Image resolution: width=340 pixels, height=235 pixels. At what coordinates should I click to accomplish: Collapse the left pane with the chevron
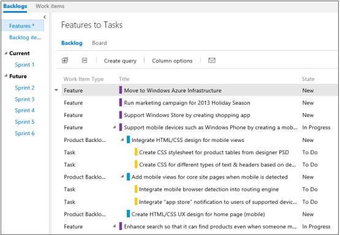point(45,17)
